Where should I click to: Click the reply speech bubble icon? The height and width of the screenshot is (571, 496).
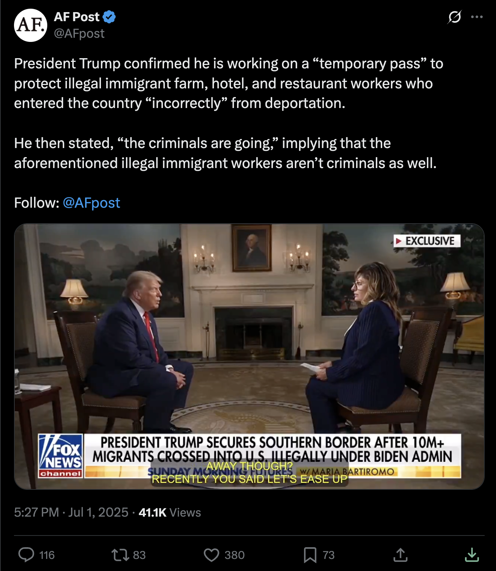pos(26,555)
